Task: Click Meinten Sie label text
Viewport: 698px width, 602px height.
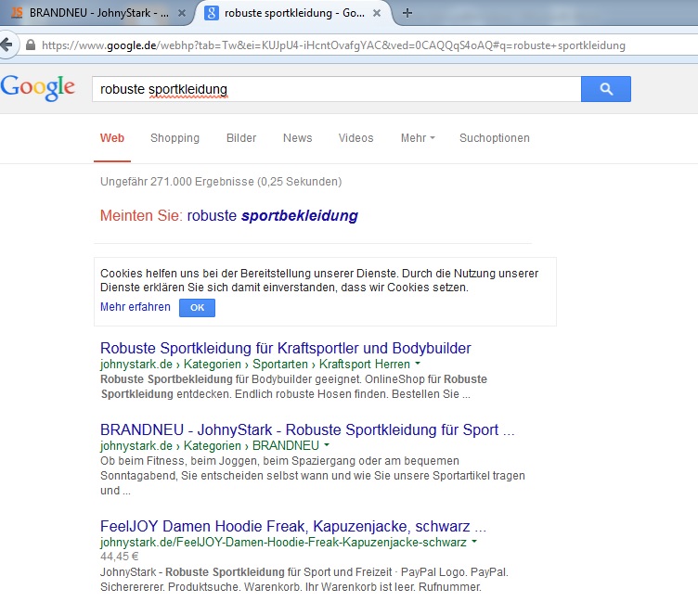Action: [141, 216]
